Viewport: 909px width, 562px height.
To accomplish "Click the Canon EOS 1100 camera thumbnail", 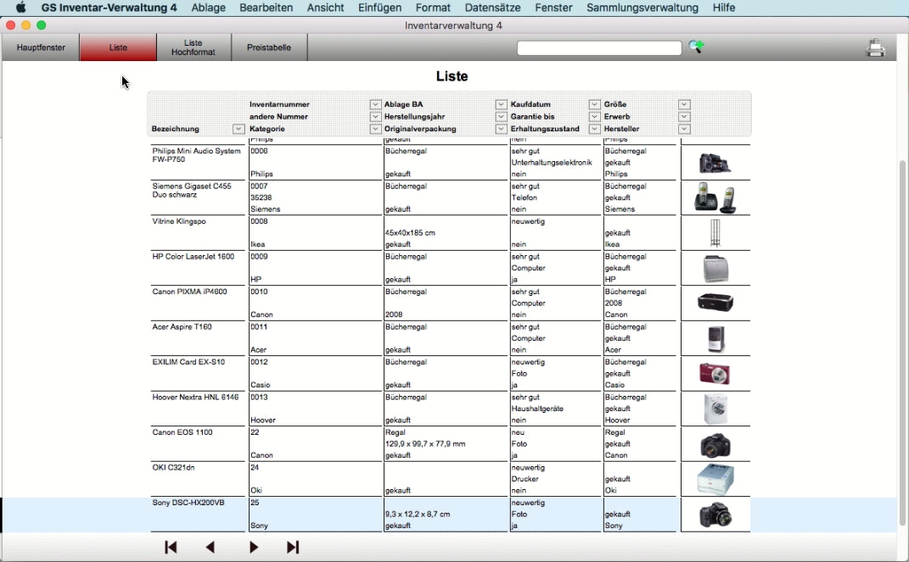I will click(x=715, y=445).
